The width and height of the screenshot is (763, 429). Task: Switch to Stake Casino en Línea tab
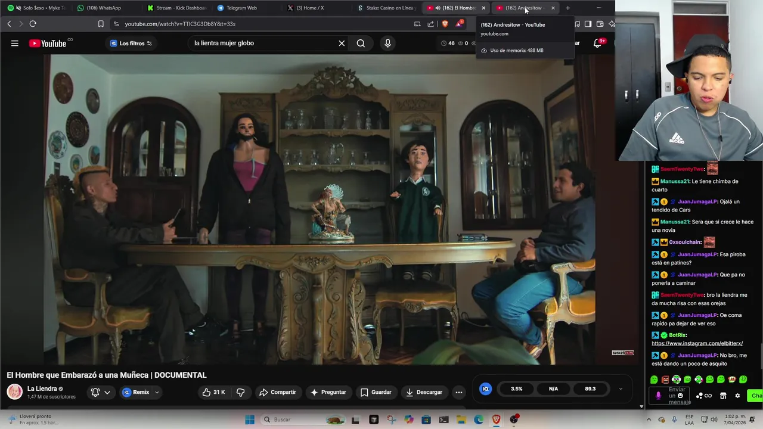(x=386, y=8)
